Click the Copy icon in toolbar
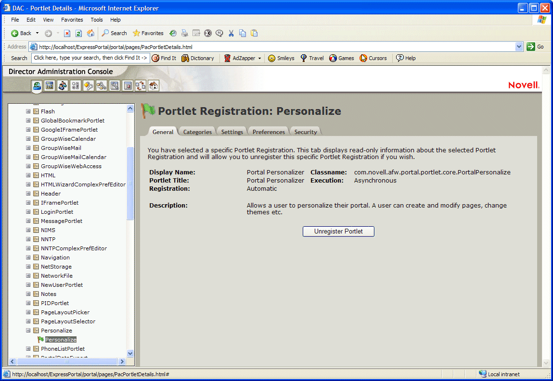 (x=243, y=33)
